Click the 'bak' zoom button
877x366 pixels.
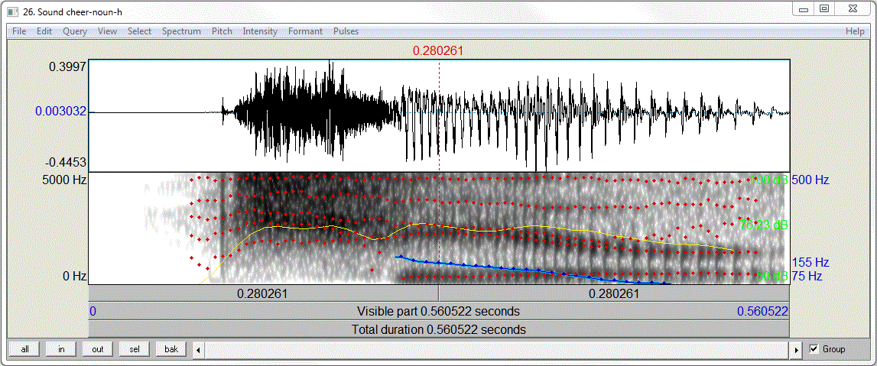[x=171, y=349]
